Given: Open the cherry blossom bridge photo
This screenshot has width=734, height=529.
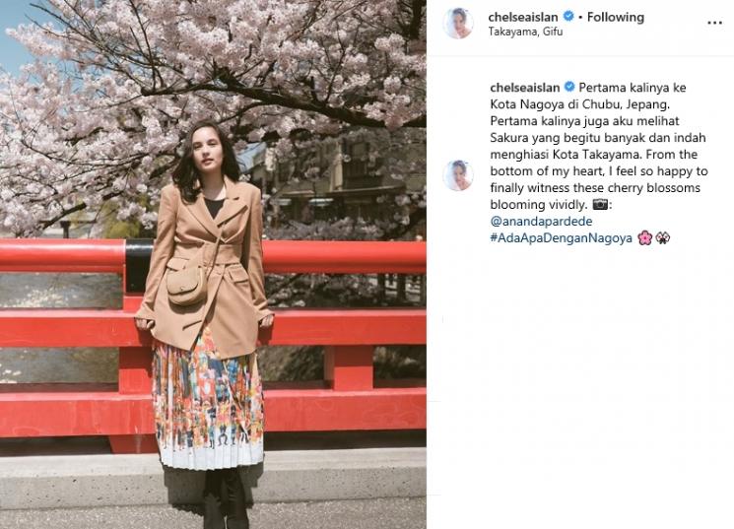Looking at the screenshot, I should click(213, 264).
